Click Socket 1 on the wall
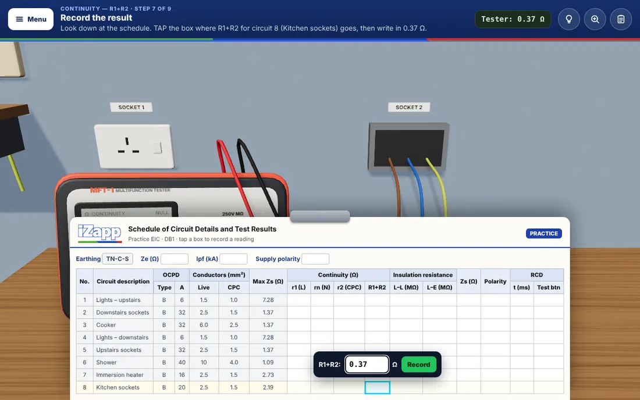 click(x=134, y=147)
